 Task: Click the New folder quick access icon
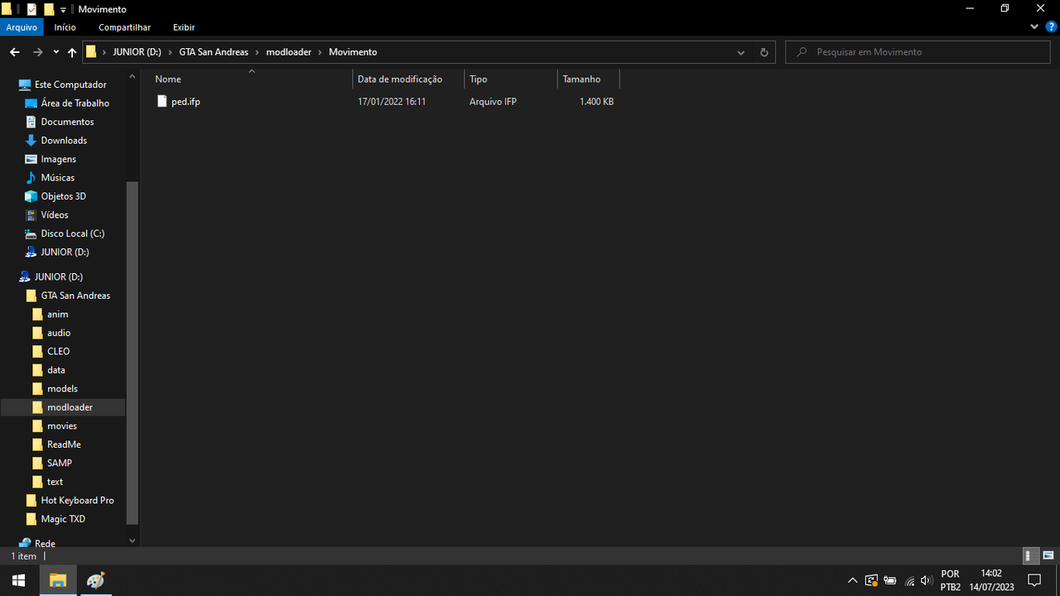48,9
